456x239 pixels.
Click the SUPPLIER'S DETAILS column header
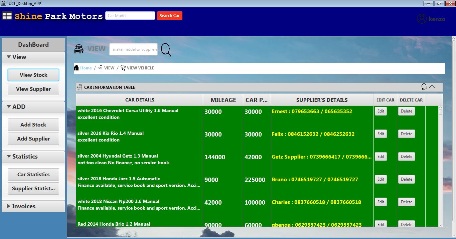point(322,100)
